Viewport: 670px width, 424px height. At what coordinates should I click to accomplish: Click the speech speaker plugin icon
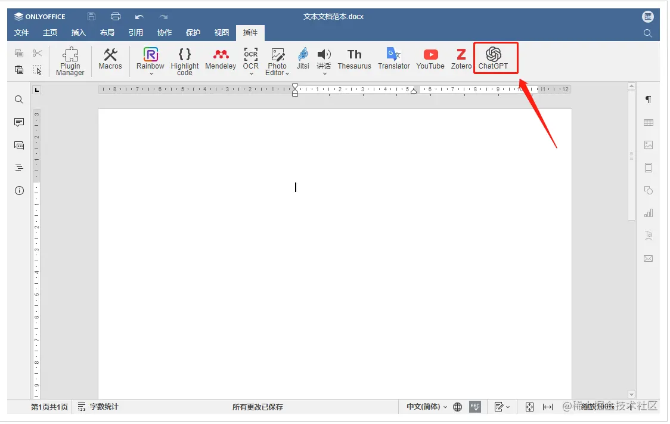(x=324, y=55)
